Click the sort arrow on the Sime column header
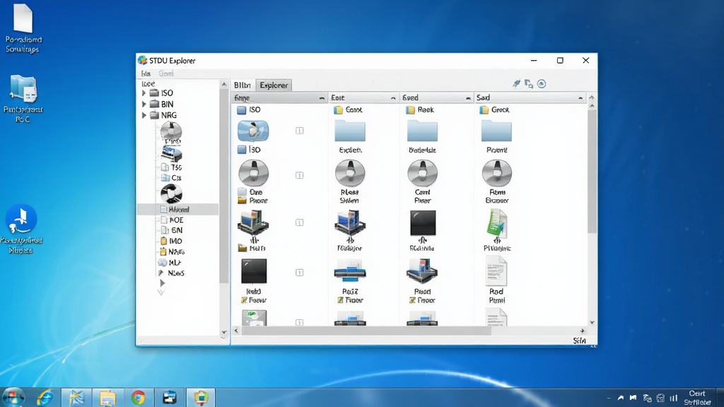Viewport: 724px width, 407px height. click(x=322, y=98)
